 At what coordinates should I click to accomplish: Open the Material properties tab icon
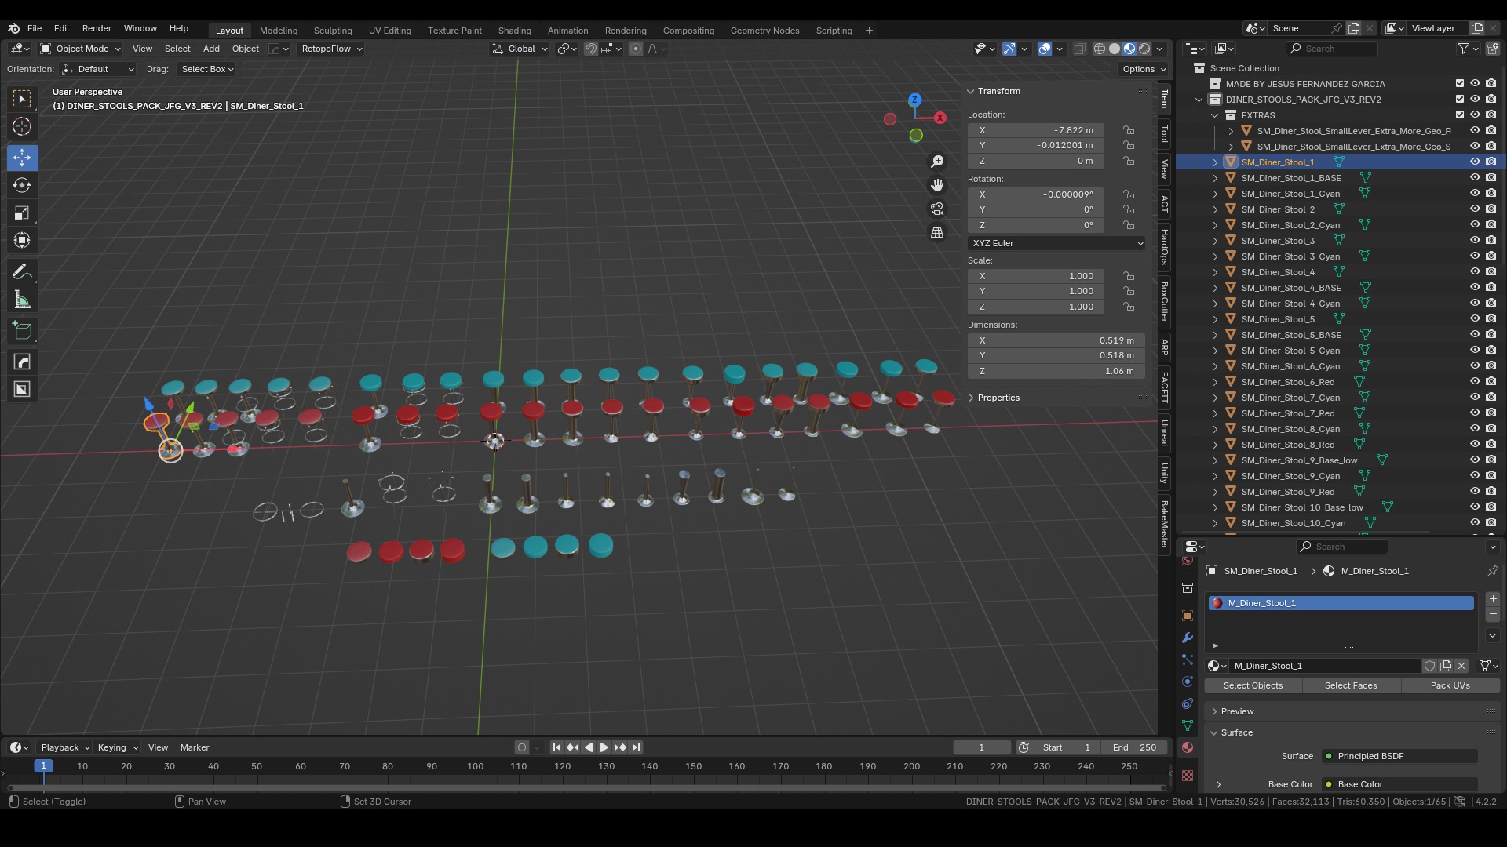pyautogui.click(x=1188, y=747)
